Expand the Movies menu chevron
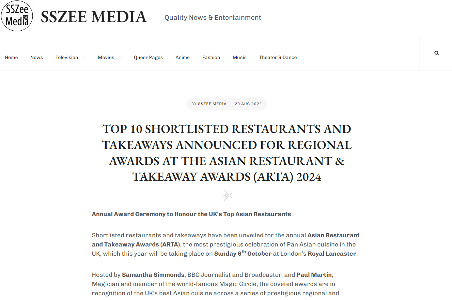 pyautogui.click(x=120, y=57)
